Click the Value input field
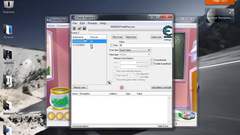Screen dimensions: 240x135 pos(145,45)
